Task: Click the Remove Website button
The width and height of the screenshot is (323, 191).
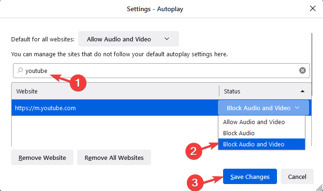Action: pos(42,158)
